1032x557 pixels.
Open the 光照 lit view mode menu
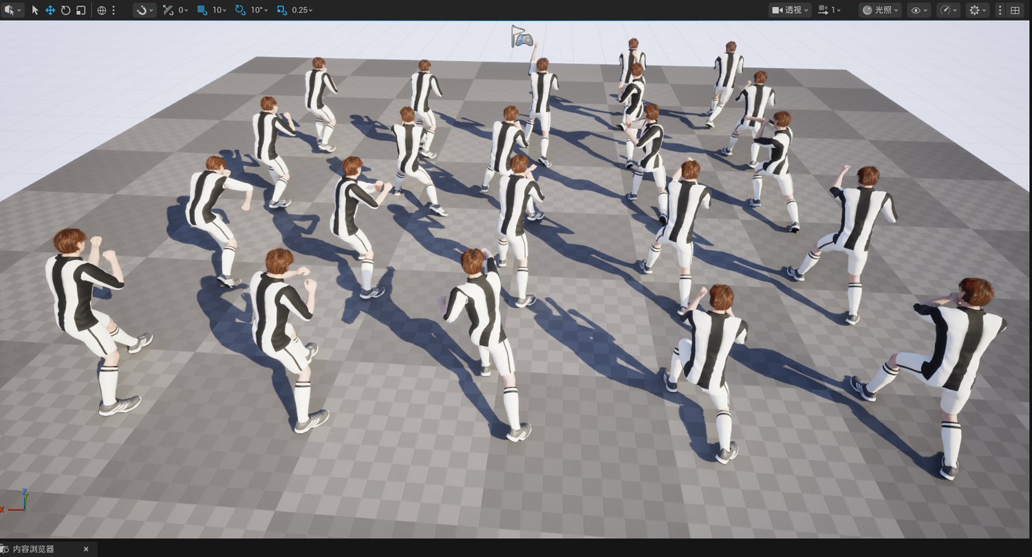879,10
